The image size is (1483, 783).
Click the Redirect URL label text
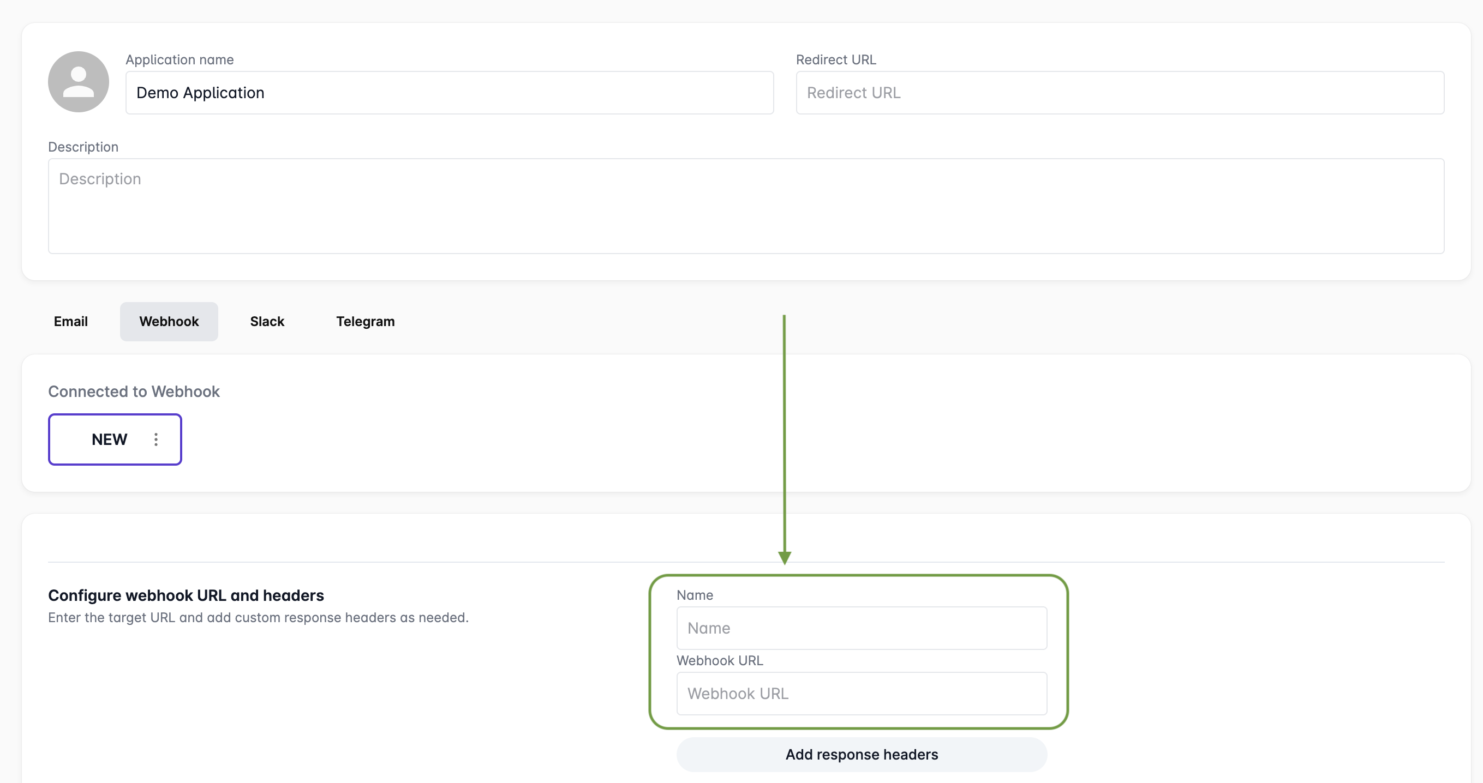pos(835,60)
